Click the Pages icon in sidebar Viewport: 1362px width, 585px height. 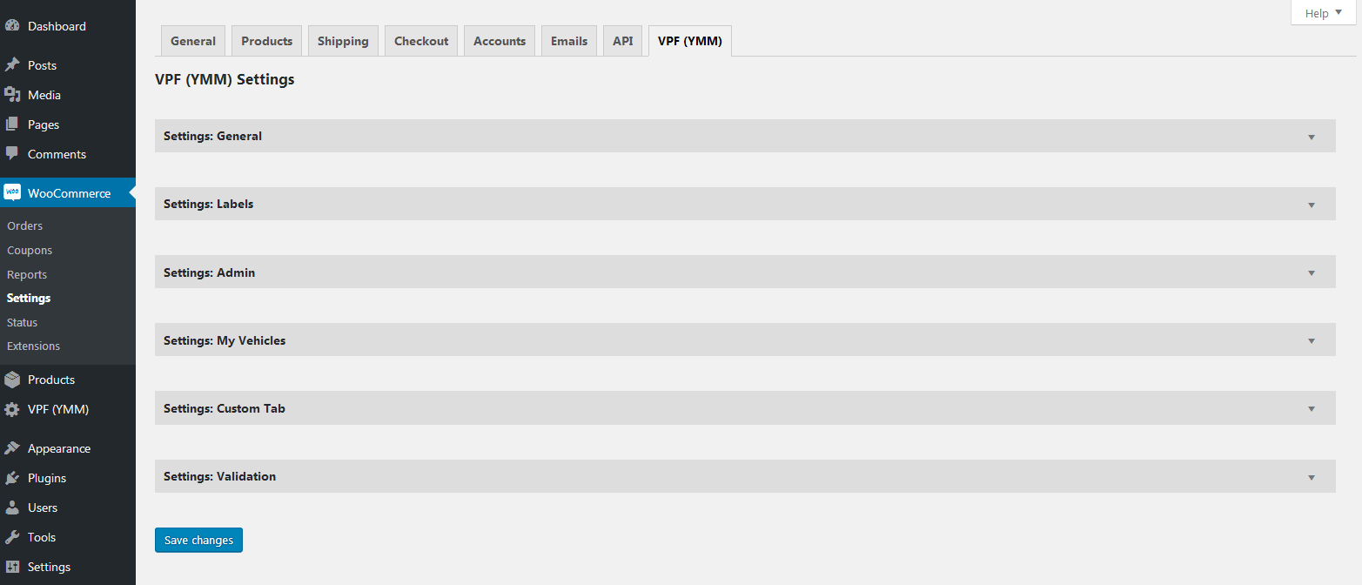click(12, 124)
